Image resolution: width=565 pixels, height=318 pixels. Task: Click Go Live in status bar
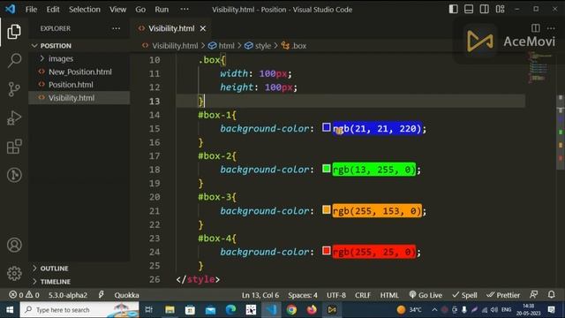426,295
